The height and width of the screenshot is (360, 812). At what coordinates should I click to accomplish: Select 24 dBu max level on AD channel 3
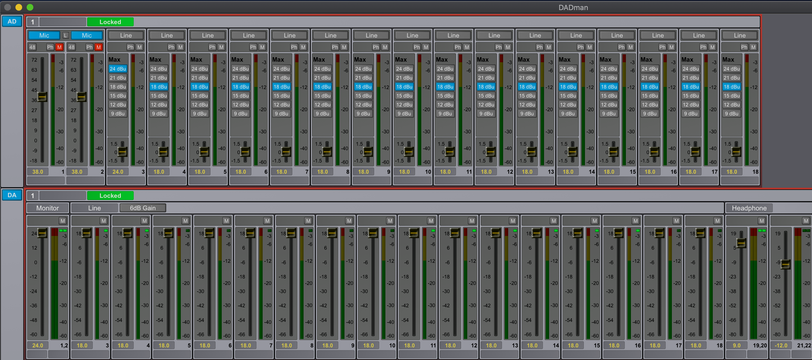[118, 69]
